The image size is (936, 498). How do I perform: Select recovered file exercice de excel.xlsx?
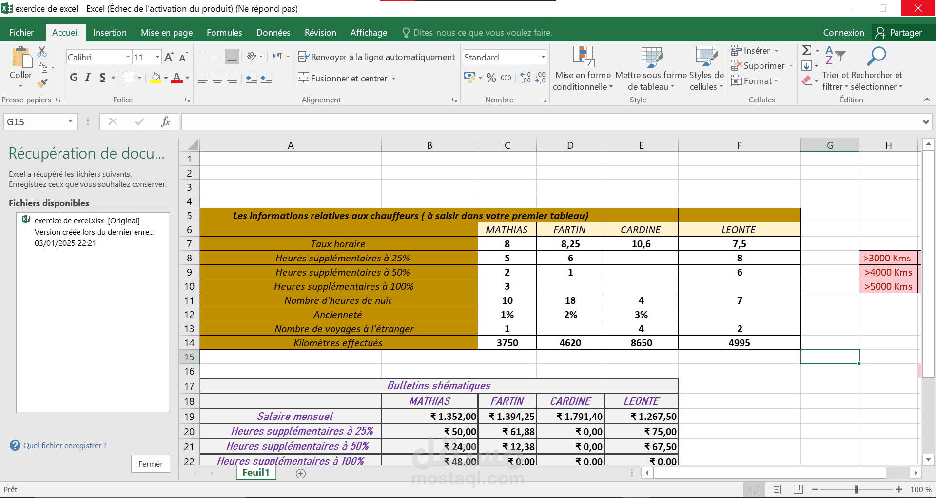click(93, 232)
